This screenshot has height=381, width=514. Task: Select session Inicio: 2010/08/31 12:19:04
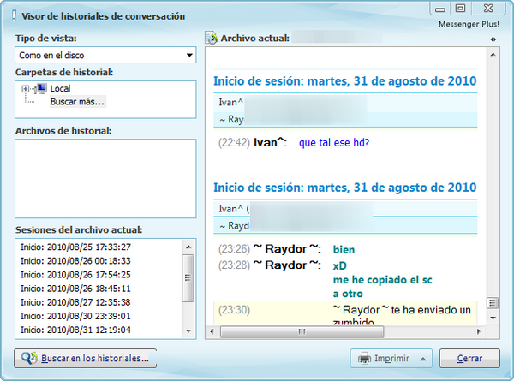click(x=75, y=330)
